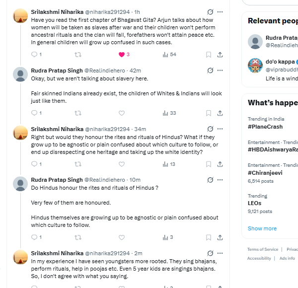Retweet the 'Right but would they' tweet
Viewport: 298px width, 288px height.
click(x=78, y=164)
